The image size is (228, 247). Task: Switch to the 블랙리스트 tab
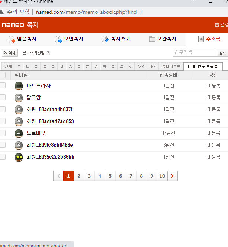[x=171, y=66]
